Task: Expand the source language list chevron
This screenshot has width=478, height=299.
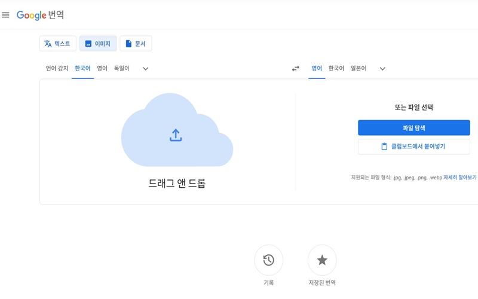Action: click(x=146, y=69)
